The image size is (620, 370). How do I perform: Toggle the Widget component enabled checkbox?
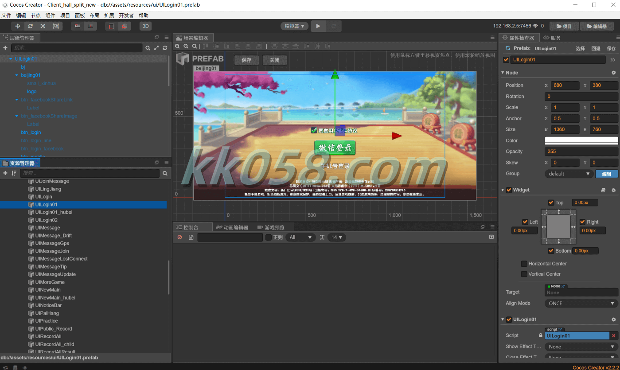coord(509,190)
